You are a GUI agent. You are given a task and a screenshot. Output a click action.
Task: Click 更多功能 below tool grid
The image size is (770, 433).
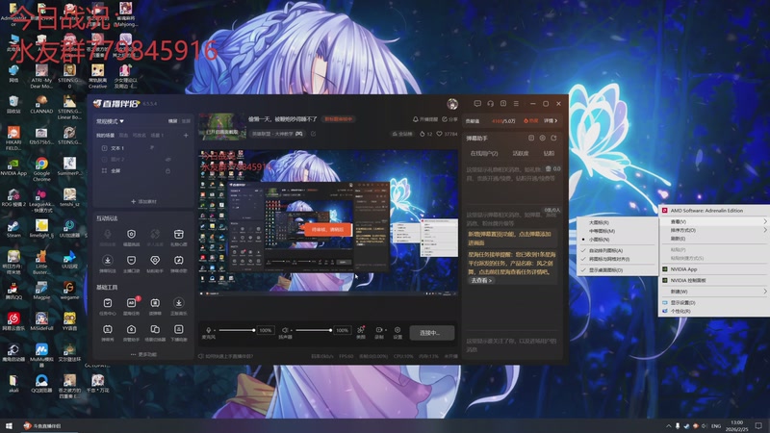click(143, 354)
